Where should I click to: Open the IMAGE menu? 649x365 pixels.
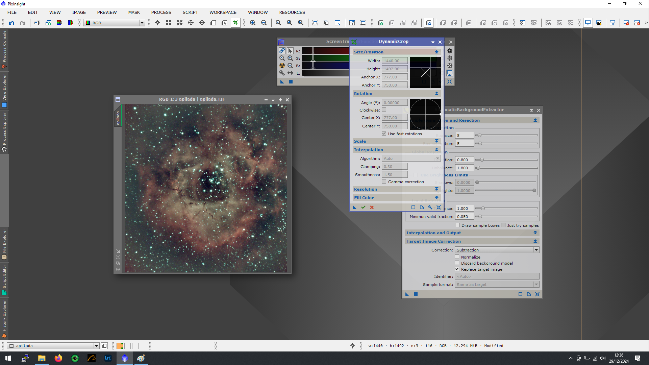[x=79, y=12]
